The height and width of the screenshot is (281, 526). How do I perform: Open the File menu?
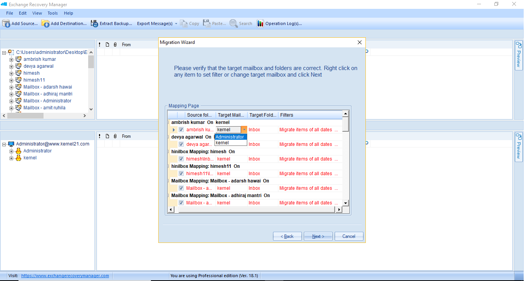coord(10,13)
